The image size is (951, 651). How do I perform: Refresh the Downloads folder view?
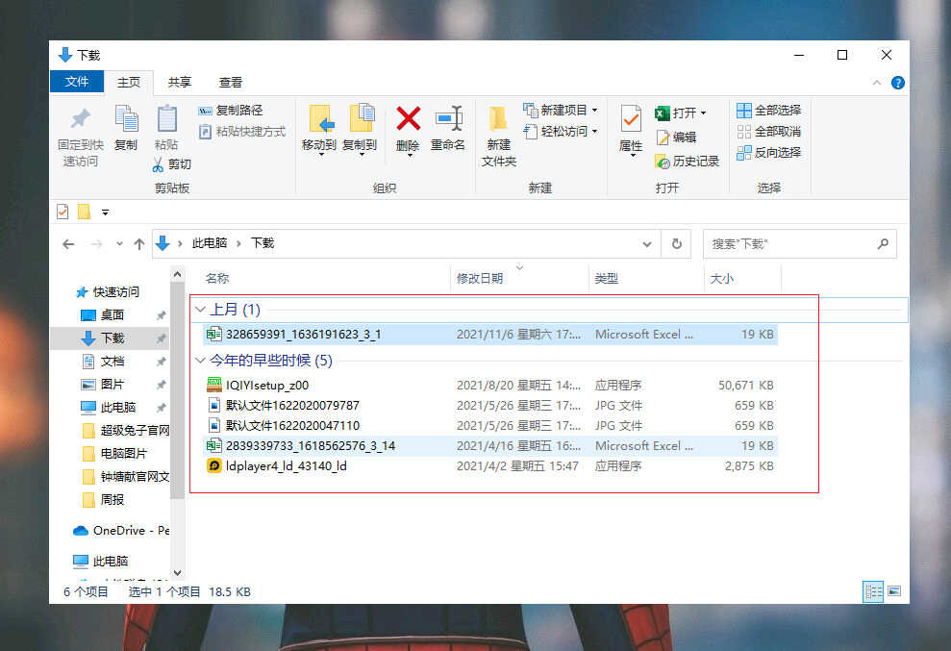677,244
